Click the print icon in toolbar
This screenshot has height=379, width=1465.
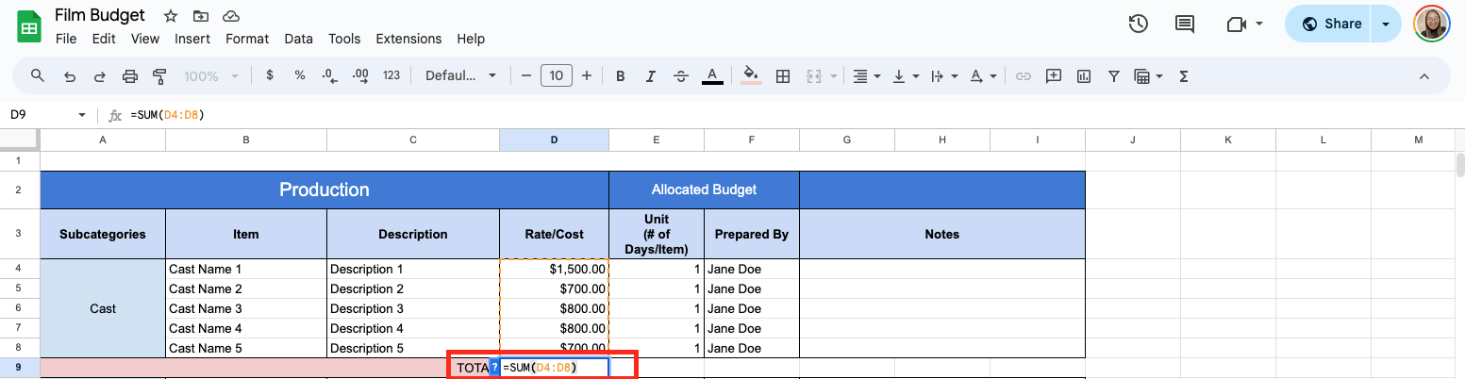click(130, 76)
